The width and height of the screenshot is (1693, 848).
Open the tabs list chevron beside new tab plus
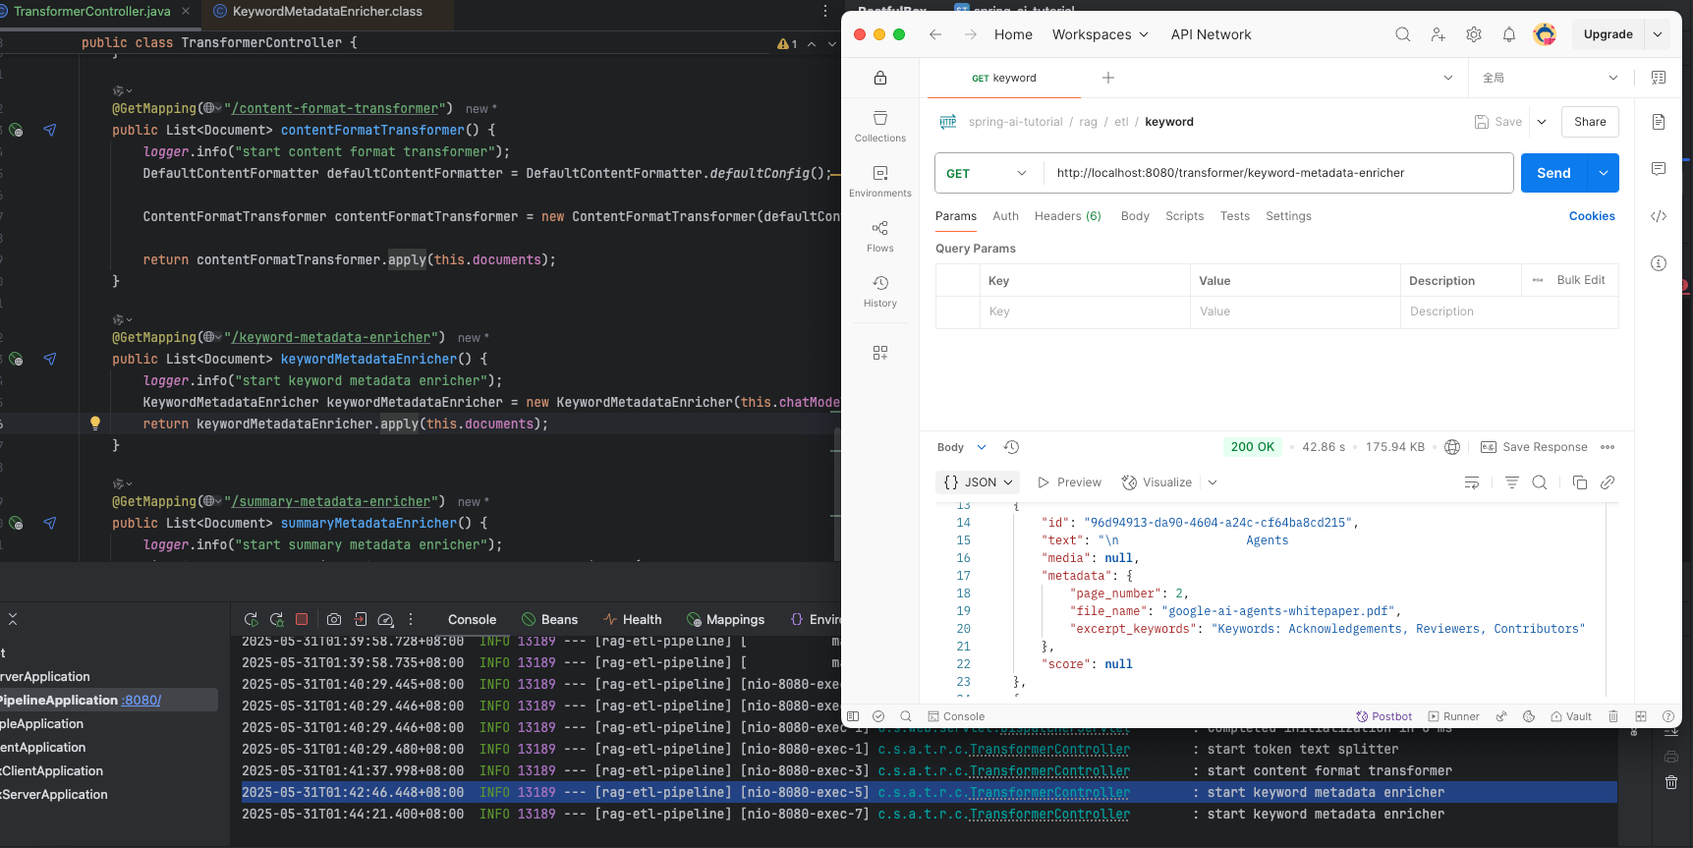[1448, 78]
